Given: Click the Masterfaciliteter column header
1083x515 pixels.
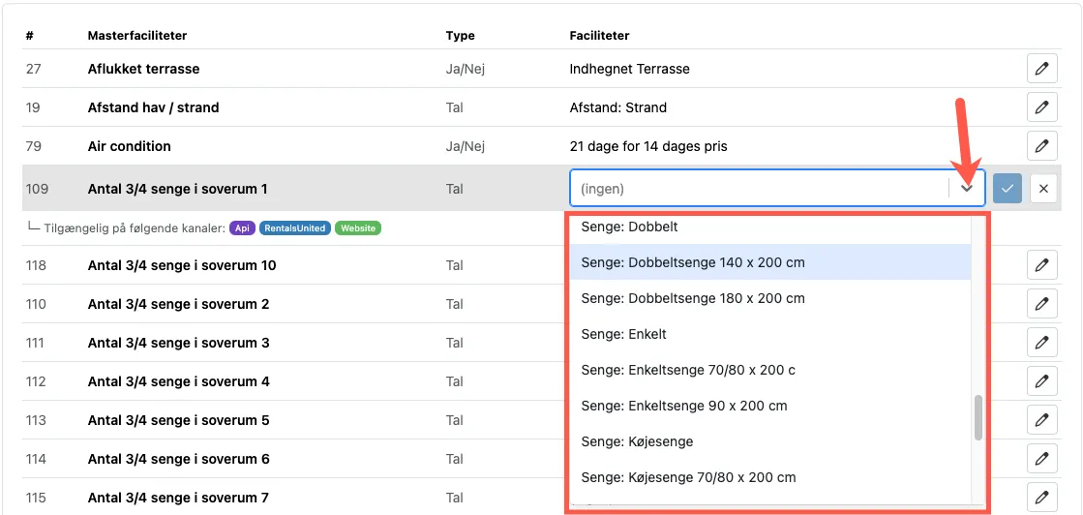Looking at the screenshot, I should point(137,35).
